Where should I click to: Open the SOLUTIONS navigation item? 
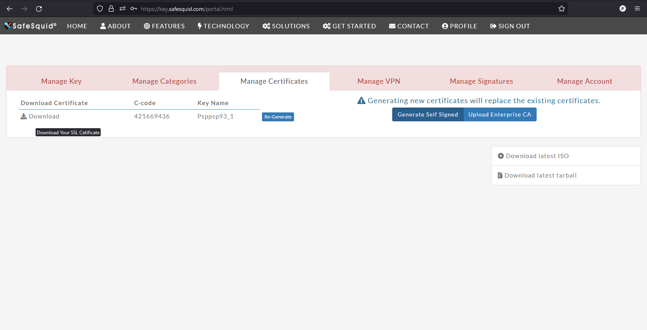(x=286, y=26)
